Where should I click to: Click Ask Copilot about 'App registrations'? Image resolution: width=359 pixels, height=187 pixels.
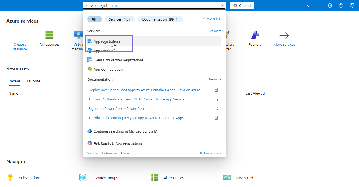click(x=118, y=143)
